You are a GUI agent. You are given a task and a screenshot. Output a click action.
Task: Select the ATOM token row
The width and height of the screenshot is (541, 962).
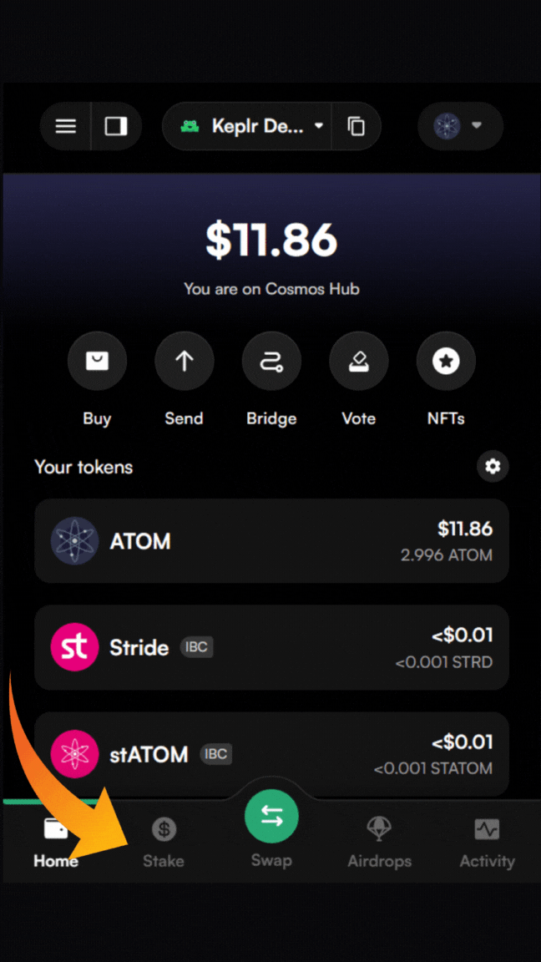point(271,541)
